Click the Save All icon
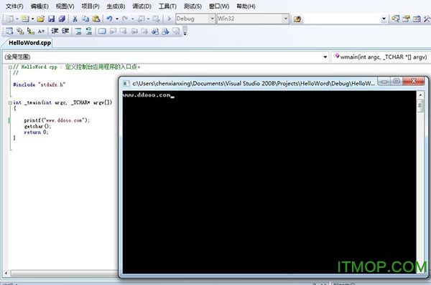This screenshot has width=431, height=285. click(62, 19)
